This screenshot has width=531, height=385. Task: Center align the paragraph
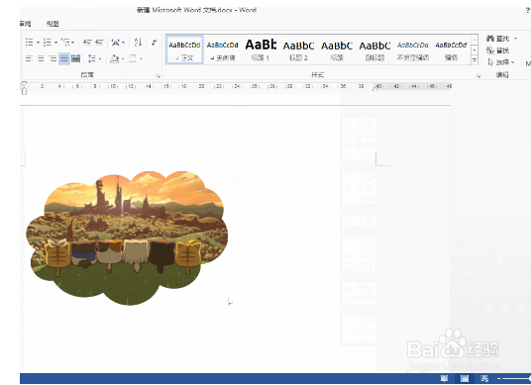coord(41,58)
